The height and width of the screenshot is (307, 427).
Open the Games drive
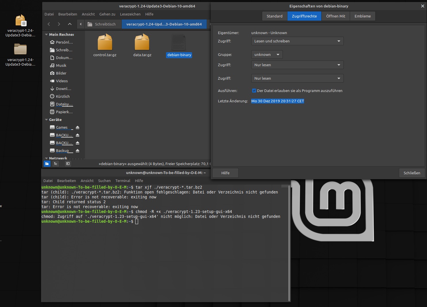[x=61, y=127]
